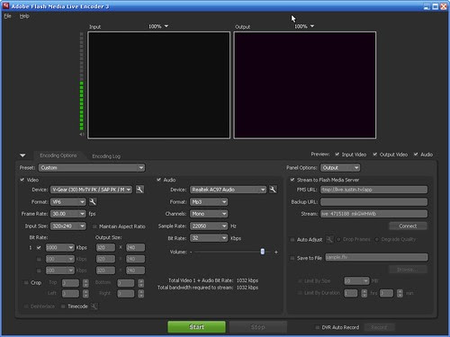Enable Auto Adjust checkbox
This screenshot has height=337, width=450.
tap(292, 240)
